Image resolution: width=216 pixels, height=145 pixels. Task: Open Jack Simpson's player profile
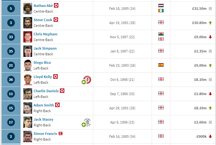45,48
